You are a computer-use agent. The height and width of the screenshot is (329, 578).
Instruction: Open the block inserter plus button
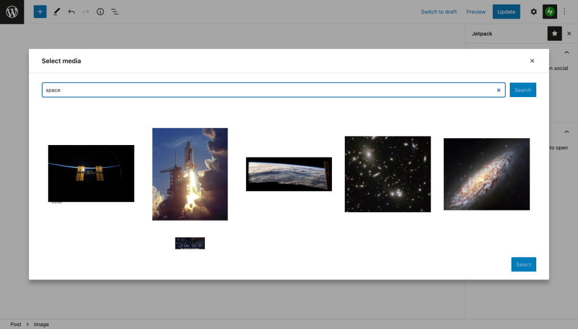[x=40, y=12]
